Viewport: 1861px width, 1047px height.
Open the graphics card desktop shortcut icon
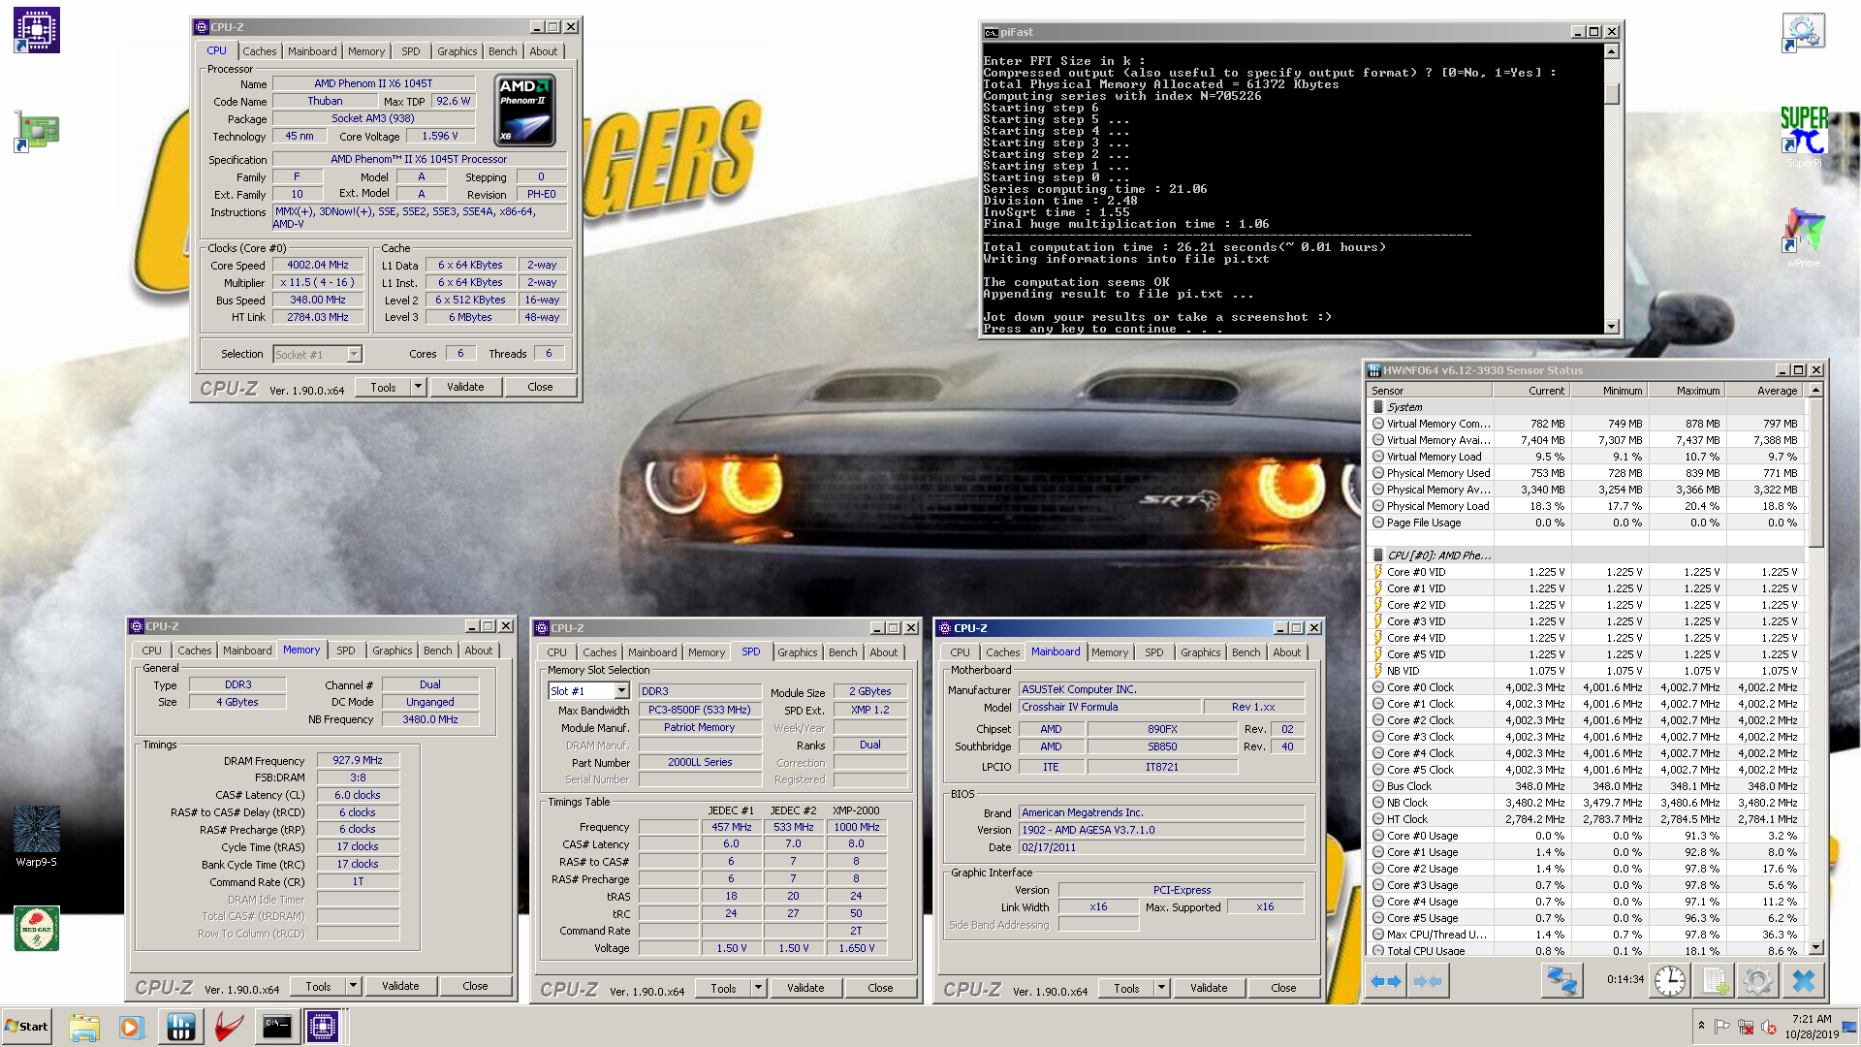point(37,132)
